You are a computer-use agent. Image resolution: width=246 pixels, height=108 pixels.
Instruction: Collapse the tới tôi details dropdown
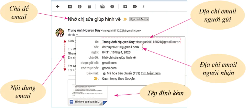(77, 35)
